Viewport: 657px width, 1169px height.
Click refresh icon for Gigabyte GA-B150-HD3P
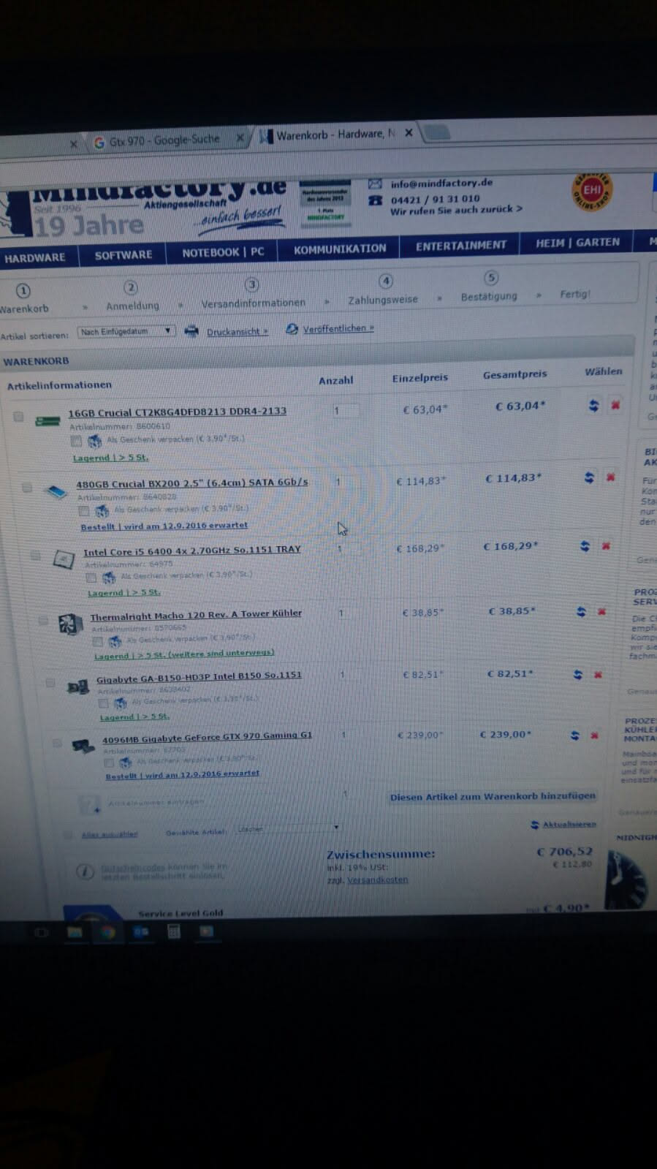[577, 674]
